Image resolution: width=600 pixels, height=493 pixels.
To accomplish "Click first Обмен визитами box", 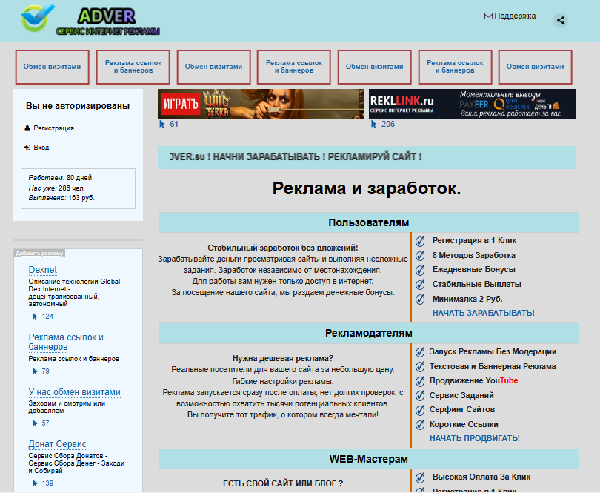I will click(x=53, y=67).
